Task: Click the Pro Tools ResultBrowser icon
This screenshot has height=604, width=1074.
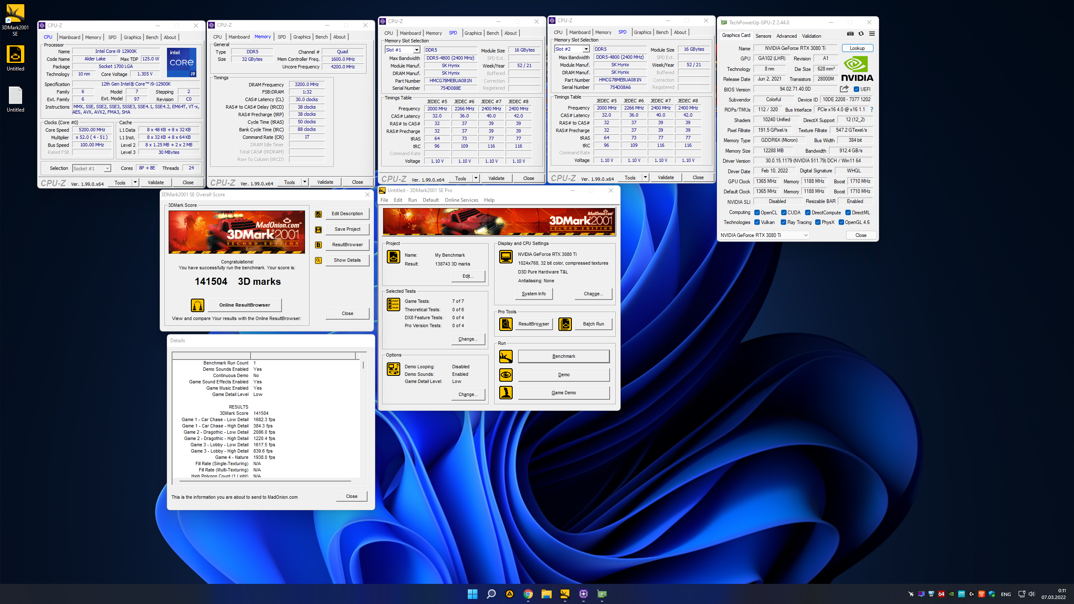Action: coord(506,324)
